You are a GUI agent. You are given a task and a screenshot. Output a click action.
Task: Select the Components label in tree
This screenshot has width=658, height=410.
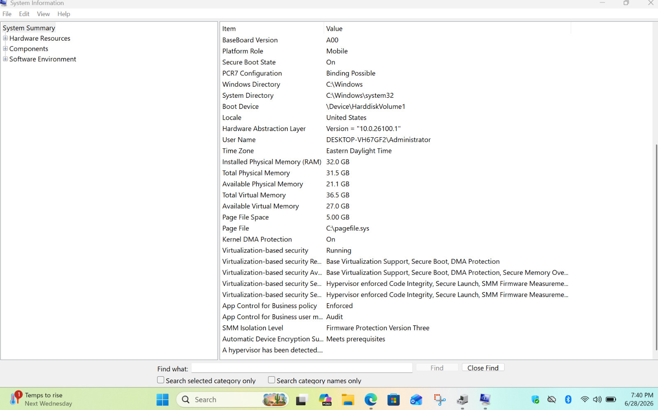click(29, 48)
